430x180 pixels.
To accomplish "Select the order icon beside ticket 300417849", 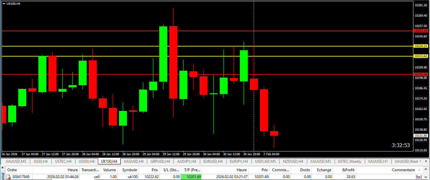I will [x=9, y=177].
